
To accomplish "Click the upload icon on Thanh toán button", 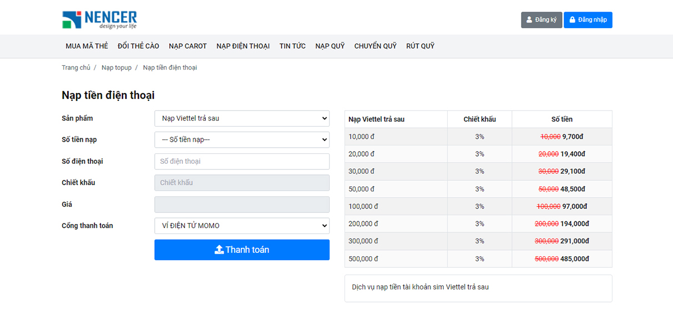I will (219, 250).
